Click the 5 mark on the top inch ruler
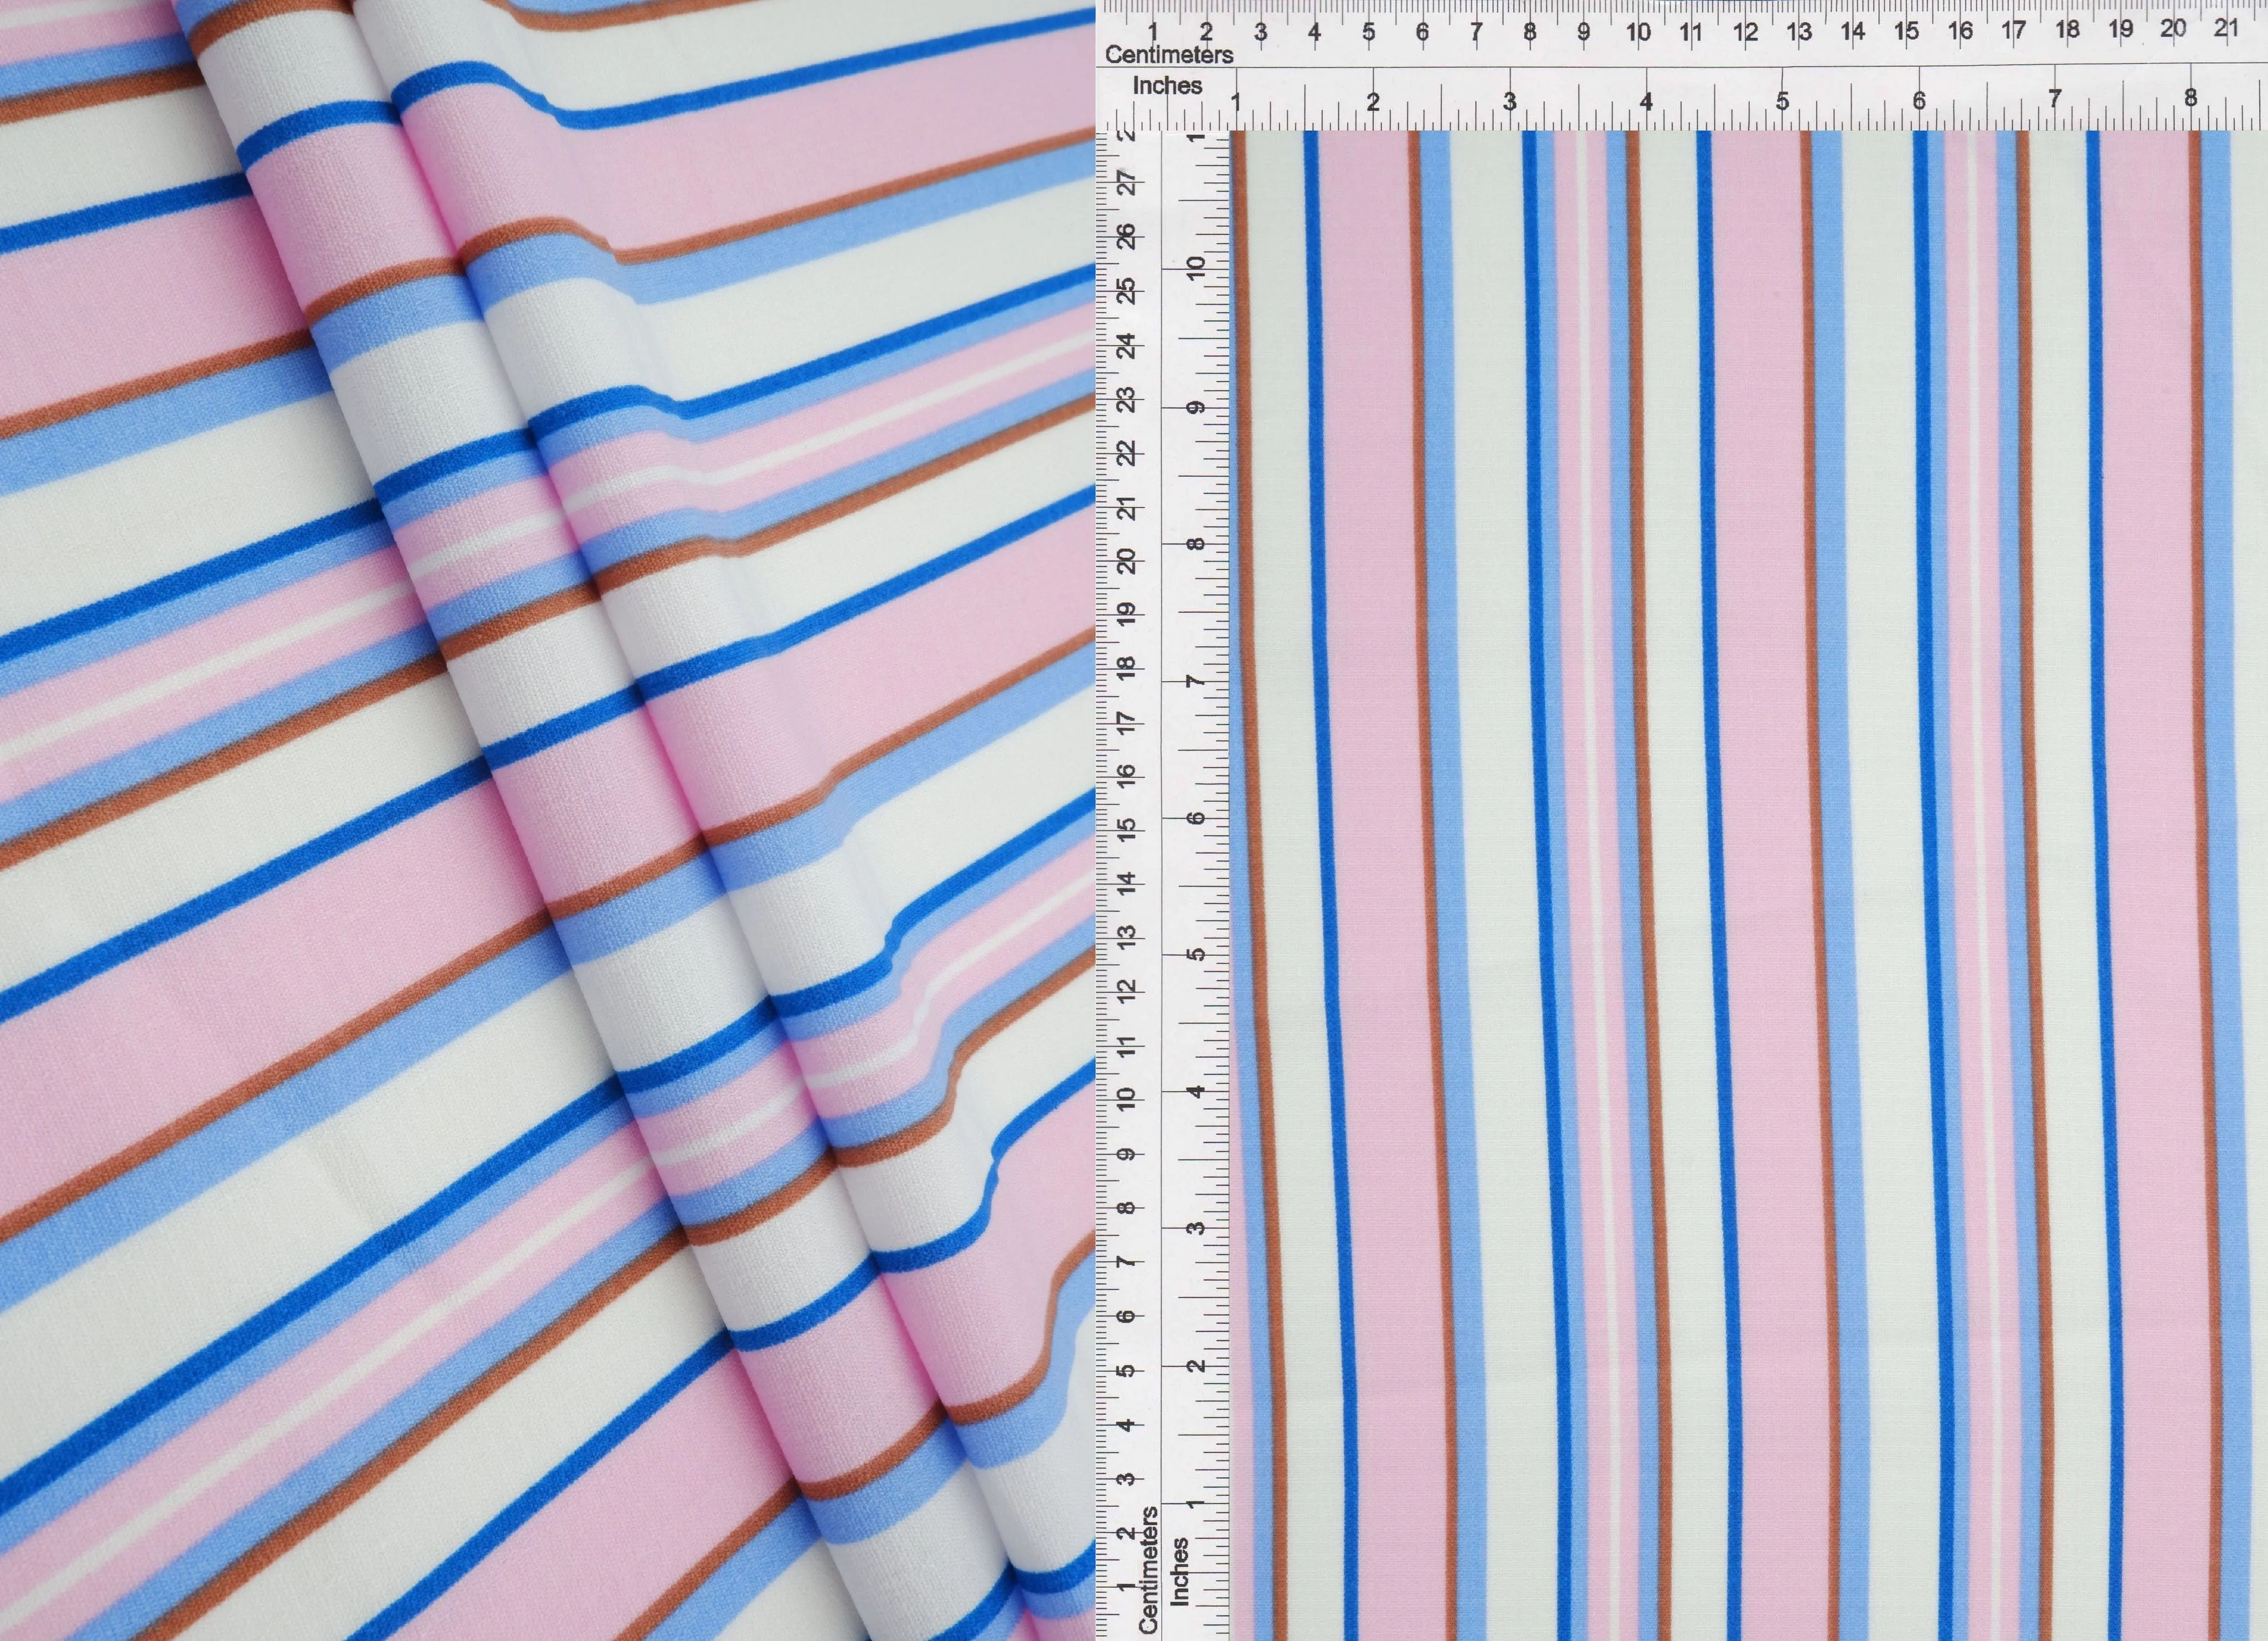 click(1782, 101)
